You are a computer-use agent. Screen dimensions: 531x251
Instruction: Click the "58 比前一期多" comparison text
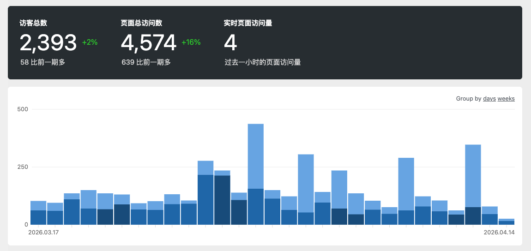tap(42, 62)
